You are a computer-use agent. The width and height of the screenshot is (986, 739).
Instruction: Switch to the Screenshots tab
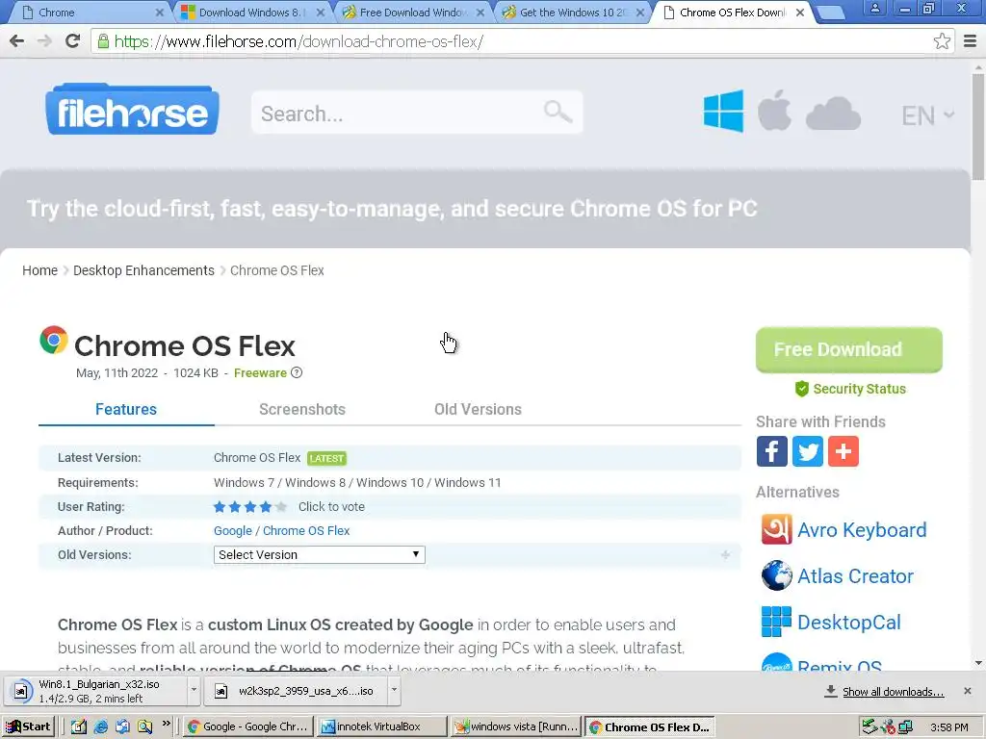click(x=301, y=409)
